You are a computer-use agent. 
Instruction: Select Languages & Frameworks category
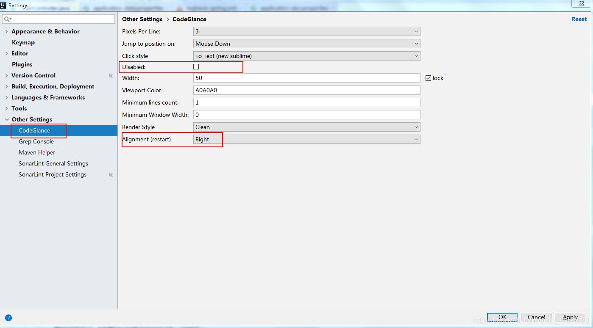click(x=48, y=98)
